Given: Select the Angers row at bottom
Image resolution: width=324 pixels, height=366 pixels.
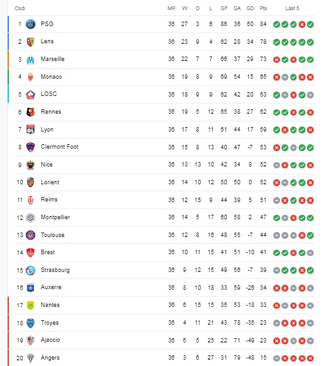Looking at the screenshot, I should [x=165, y=358].
